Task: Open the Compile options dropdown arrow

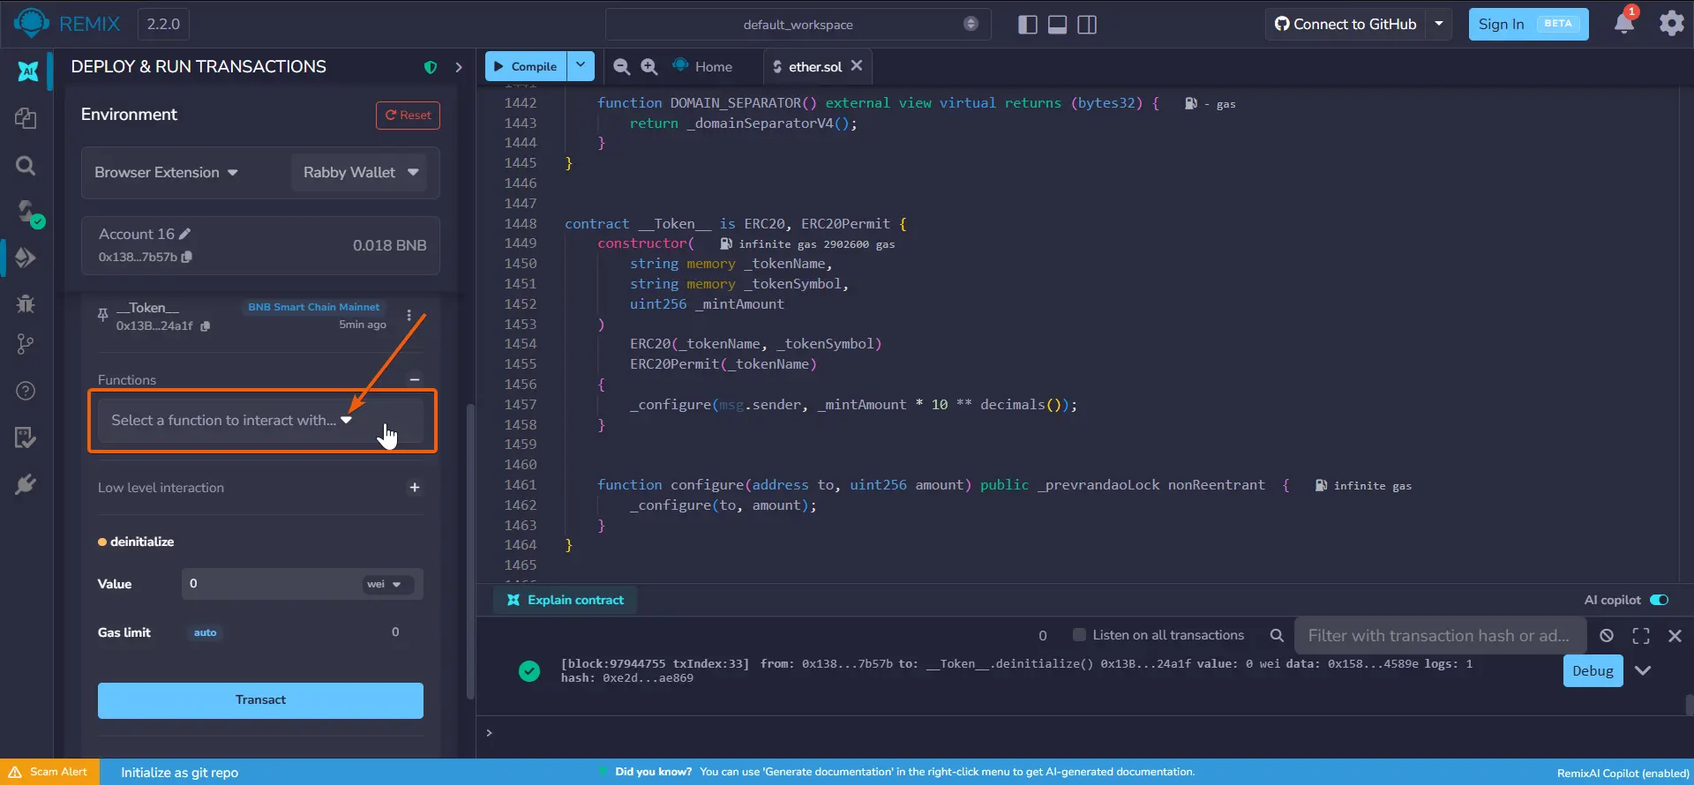Action: click(x=581, y=65)
